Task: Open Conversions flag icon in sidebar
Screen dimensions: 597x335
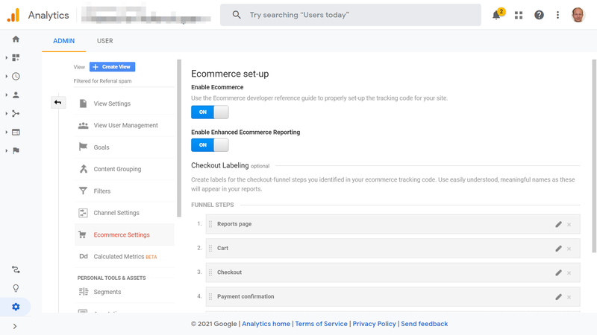Action: coord(16,151)
